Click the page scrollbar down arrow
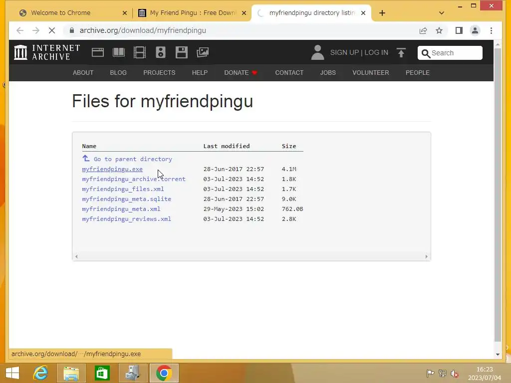The width and height of the screenshot is (511, 383). pyautogui.click(x=498, y=355)
